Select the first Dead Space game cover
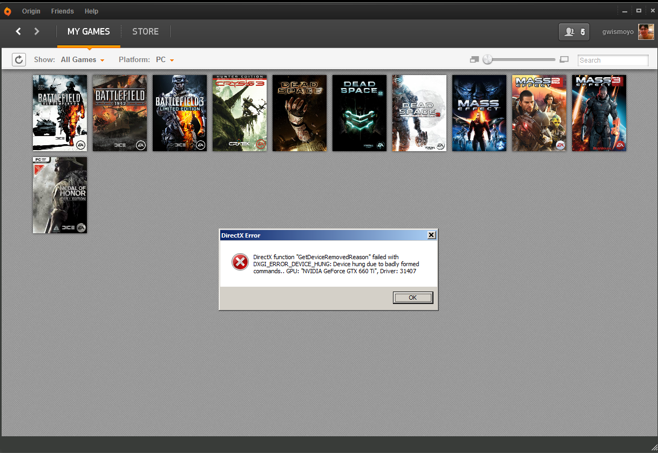 [300, 113]
